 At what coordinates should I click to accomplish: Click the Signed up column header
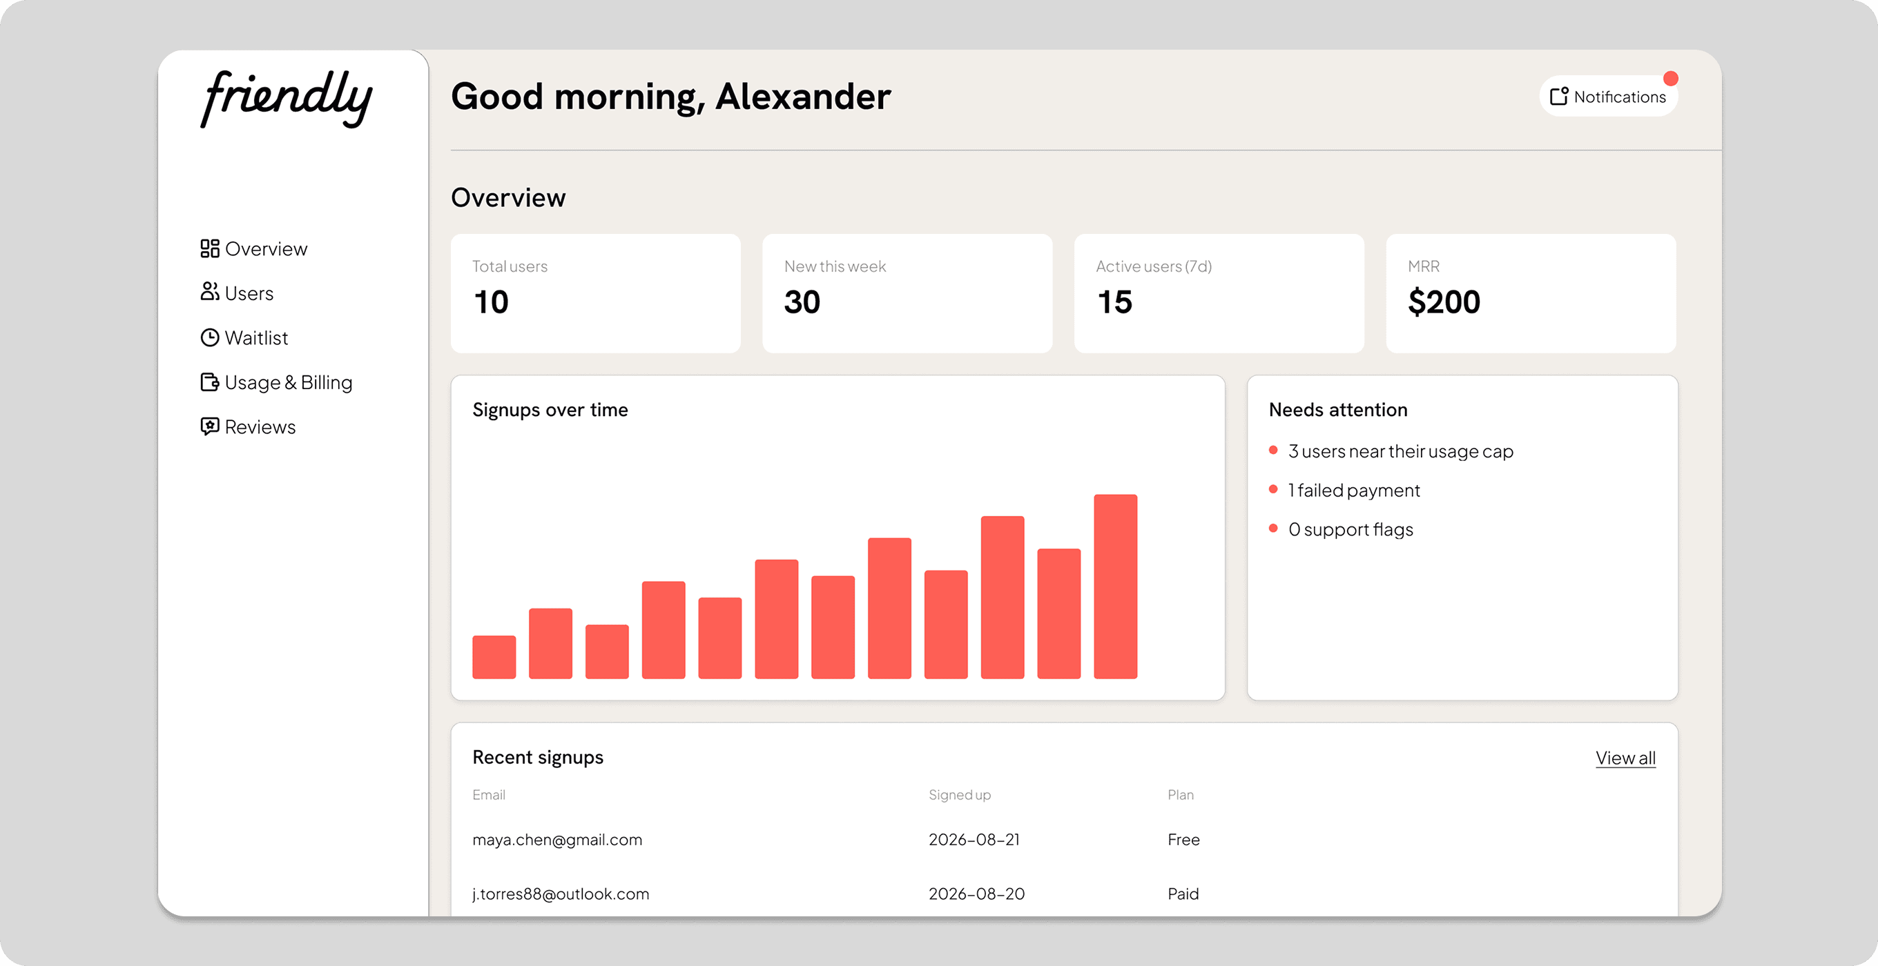pos(960,795)
